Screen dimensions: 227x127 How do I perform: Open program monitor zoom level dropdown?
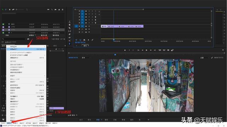(x=86, y=58)
